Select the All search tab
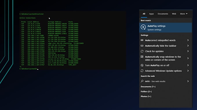Image resolution: width=197 pixels, height=110 pixels. (x=144, y=14)
